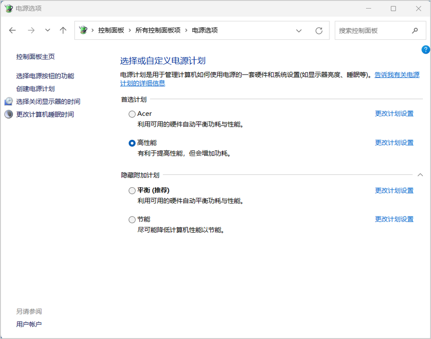The width and height of the screenshot is (431, 339).
Task: Open Help with the blue question mark
Action: [425, 50]
